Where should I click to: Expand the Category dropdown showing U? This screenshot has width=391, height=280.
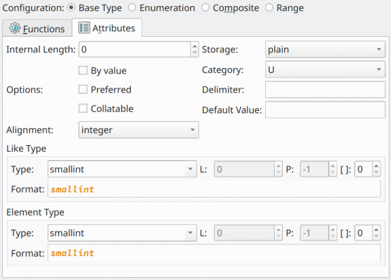tap(325, 69)
